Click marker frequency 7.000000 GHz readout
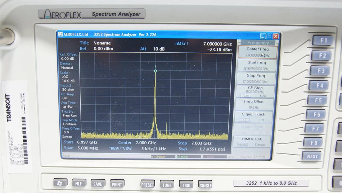 pos(217,44)
